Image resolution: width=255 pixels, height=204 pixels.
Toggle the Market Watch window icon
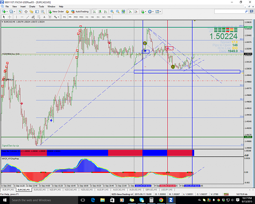[x=20, y=11]
